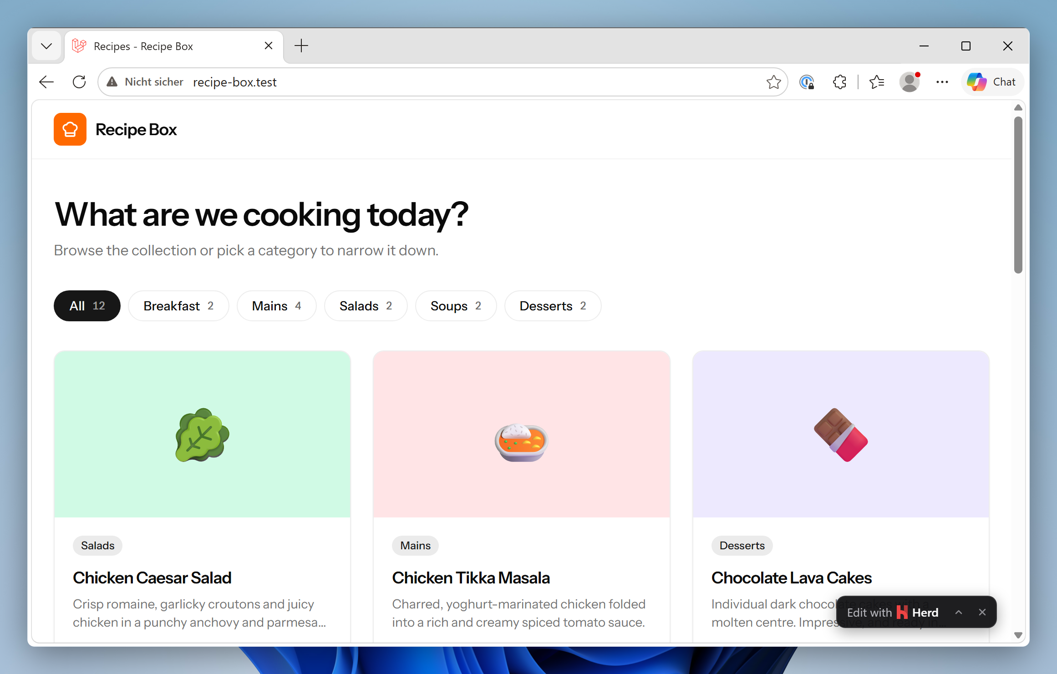Open the Copilot Chat button
Image resolution: width=1057 pixels, height=674 pixels.
pyautogui.click(x=992, y=82)
